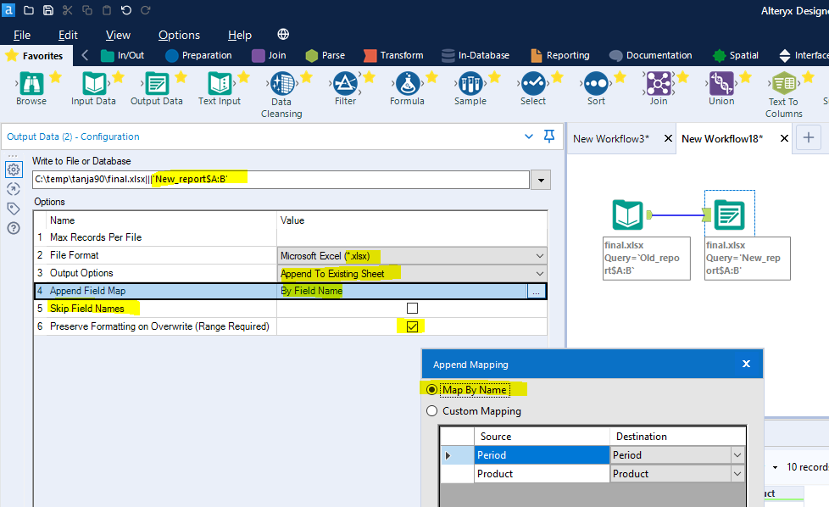Add a new workflow tab

pyautogui.click(x=809, y=138)
